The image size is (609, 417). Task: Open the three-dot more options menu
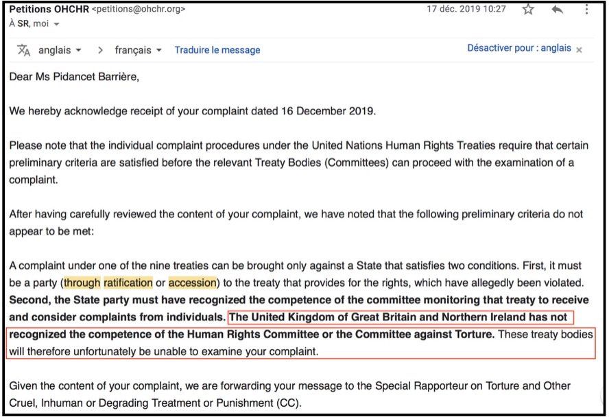[x=586, y=10]
